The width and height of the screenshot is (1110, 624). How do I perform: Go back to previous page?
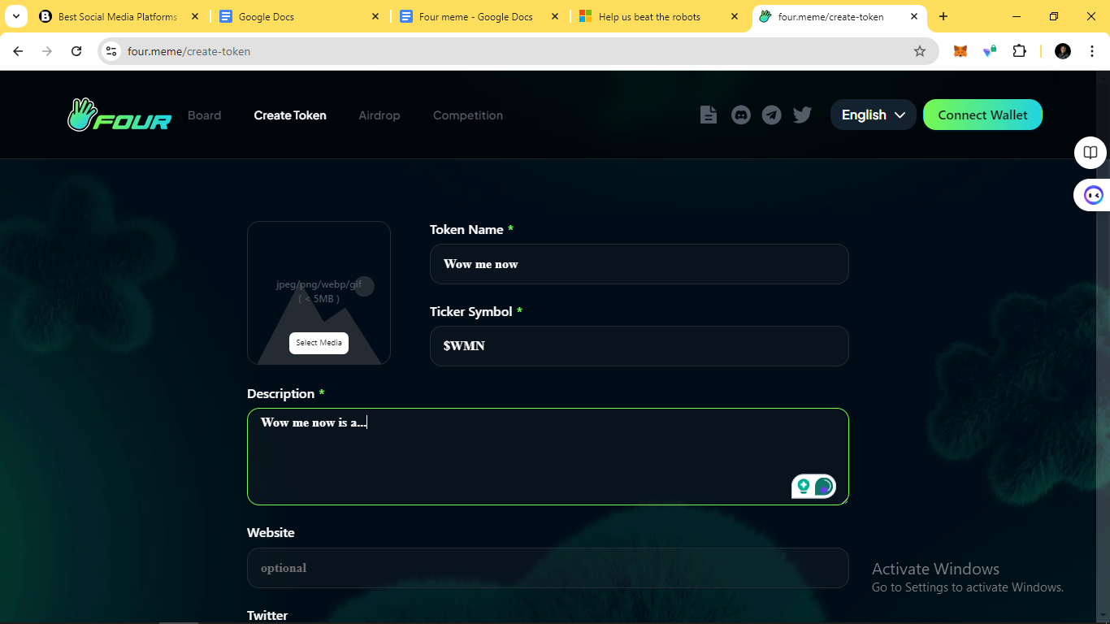18,51
